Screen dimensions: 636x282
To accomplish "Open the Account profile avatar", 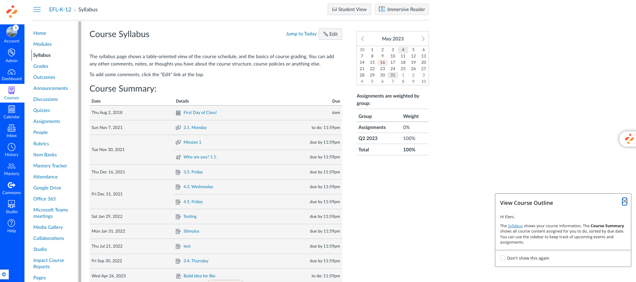I will 12,32.
